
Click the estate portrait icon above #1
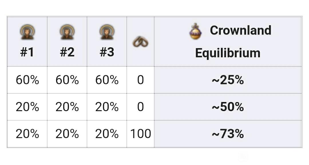point(27,32)
